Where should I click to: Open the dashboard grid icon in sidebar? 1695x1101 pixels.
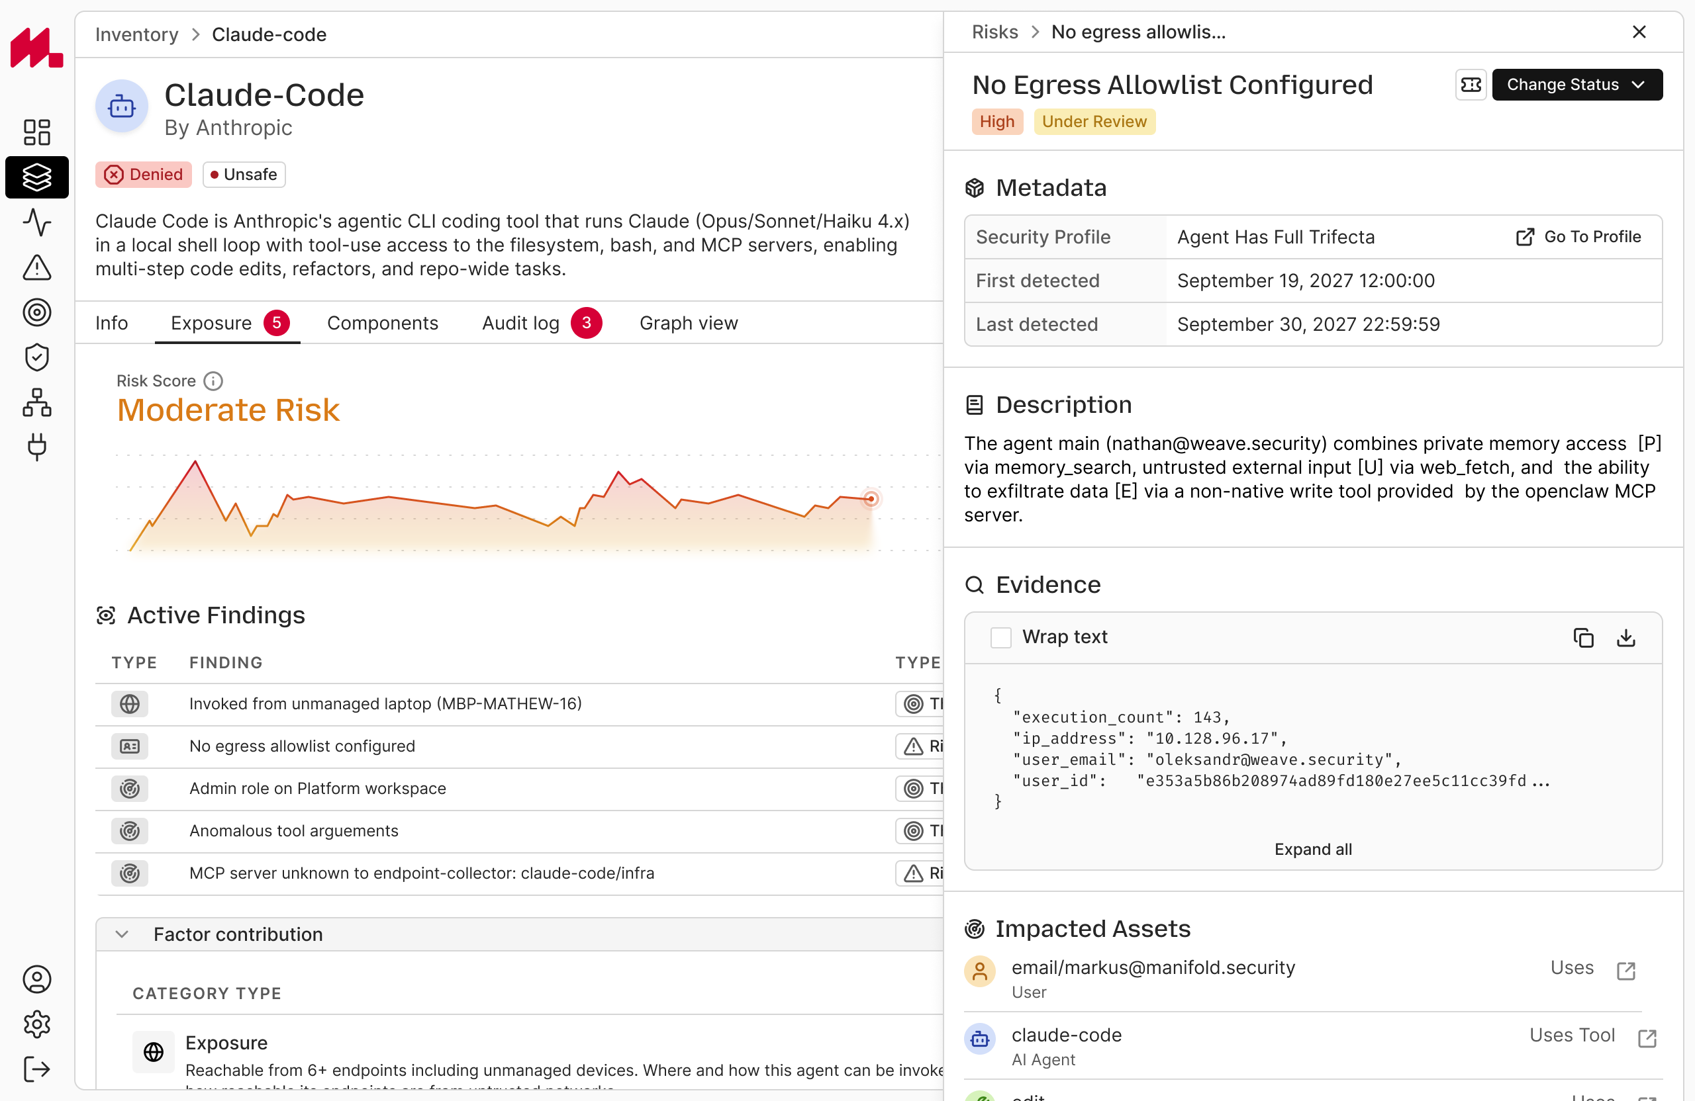click(37, 132)
